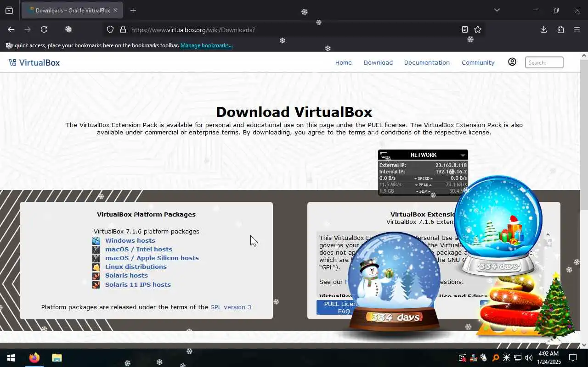Click the browser address bar URL
Viewport: 588px width, 367px height.
point(193,30)
